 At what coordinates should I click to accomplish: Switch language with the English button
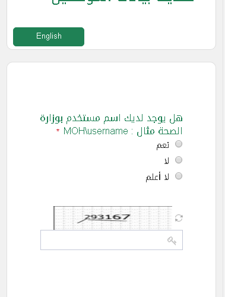(49, 37)
